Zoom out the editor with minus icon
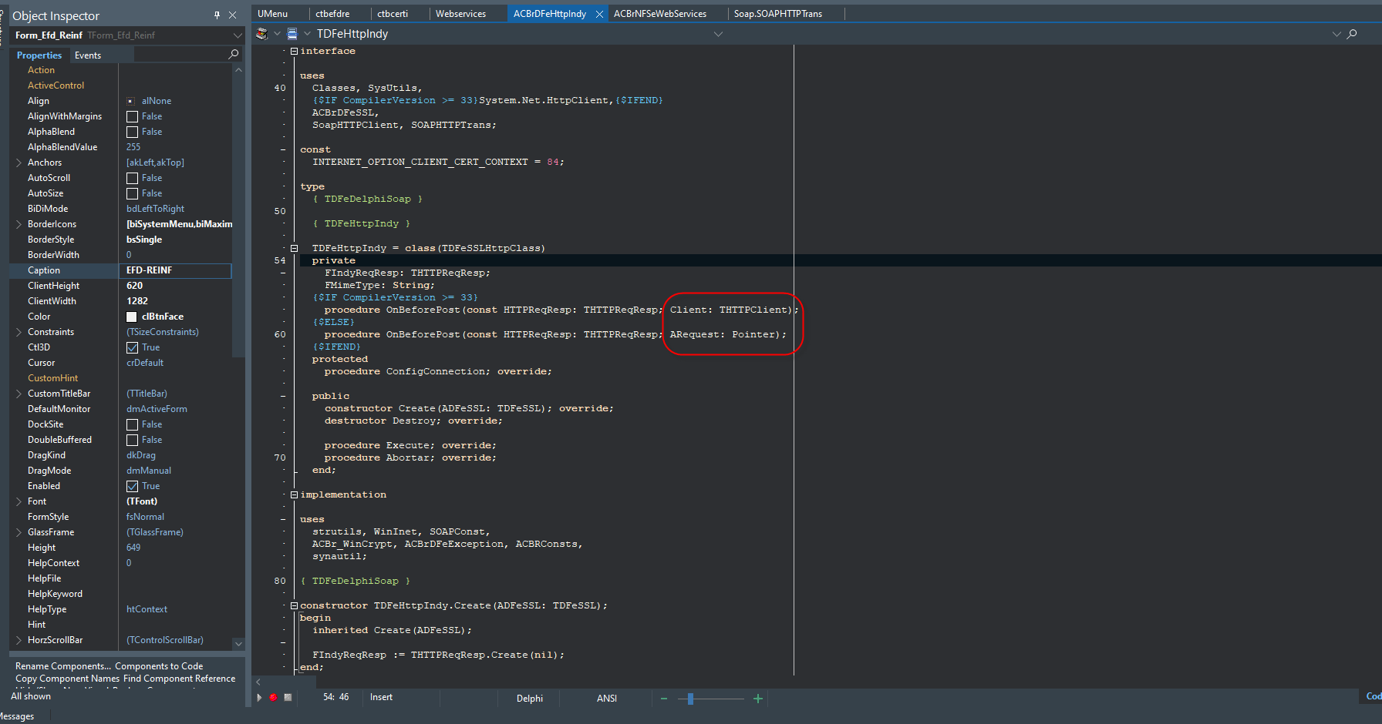Image resolution: width=1382 pixels, height=724 pixels. pyautogui.click(x=664, y=699)
